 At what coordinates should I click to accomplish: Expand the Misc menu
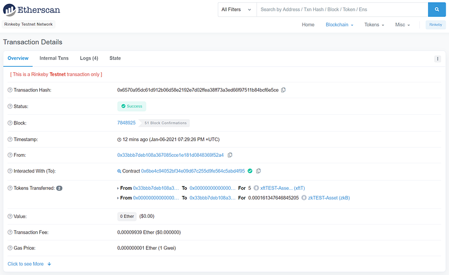pyautogui.click(x=402, y=25)
